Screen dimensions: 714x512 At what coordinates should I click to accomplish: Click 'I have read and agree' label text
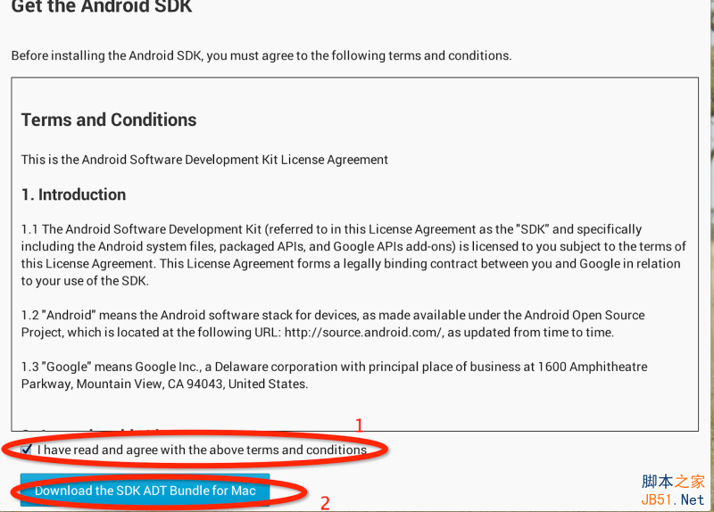(x=202, y=450)
